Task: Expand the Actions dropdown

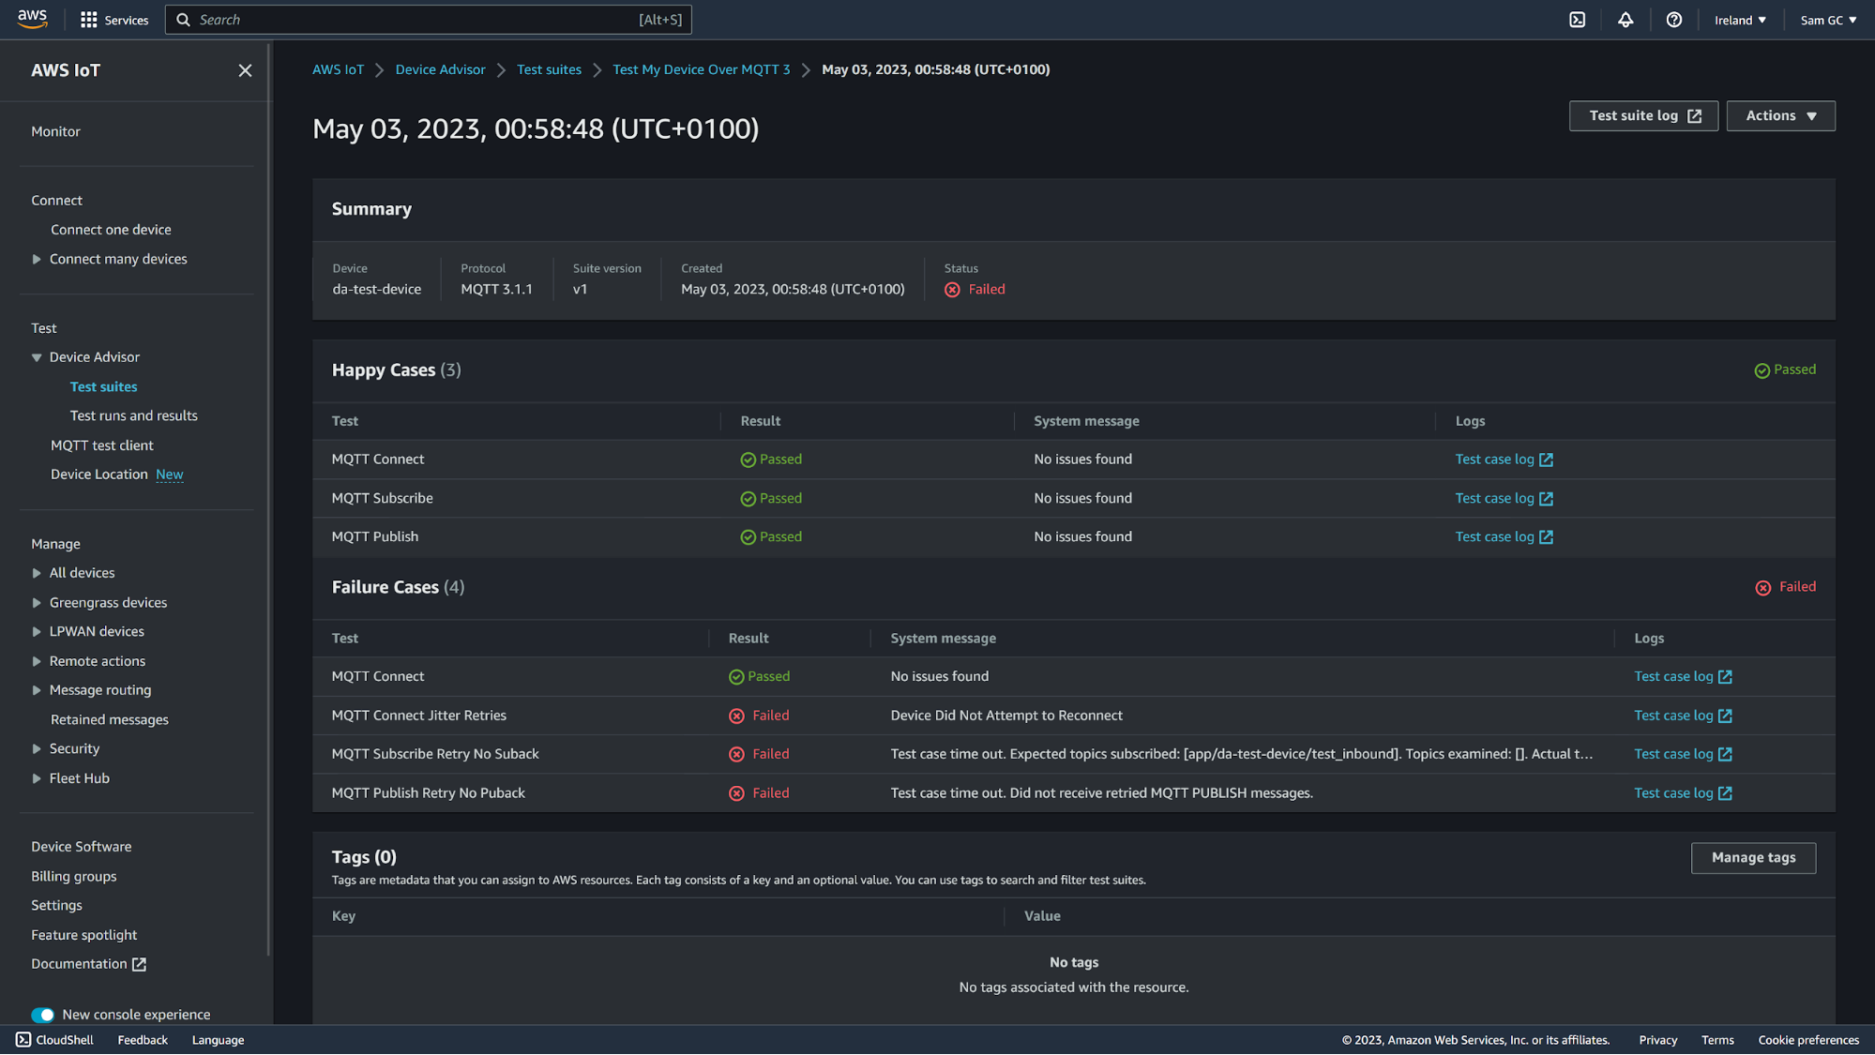Action: [x=1780, y=116]
